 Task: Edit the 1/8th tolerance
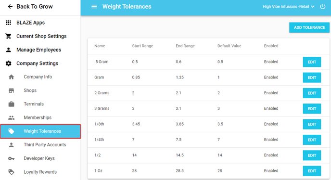pos(312,124)
